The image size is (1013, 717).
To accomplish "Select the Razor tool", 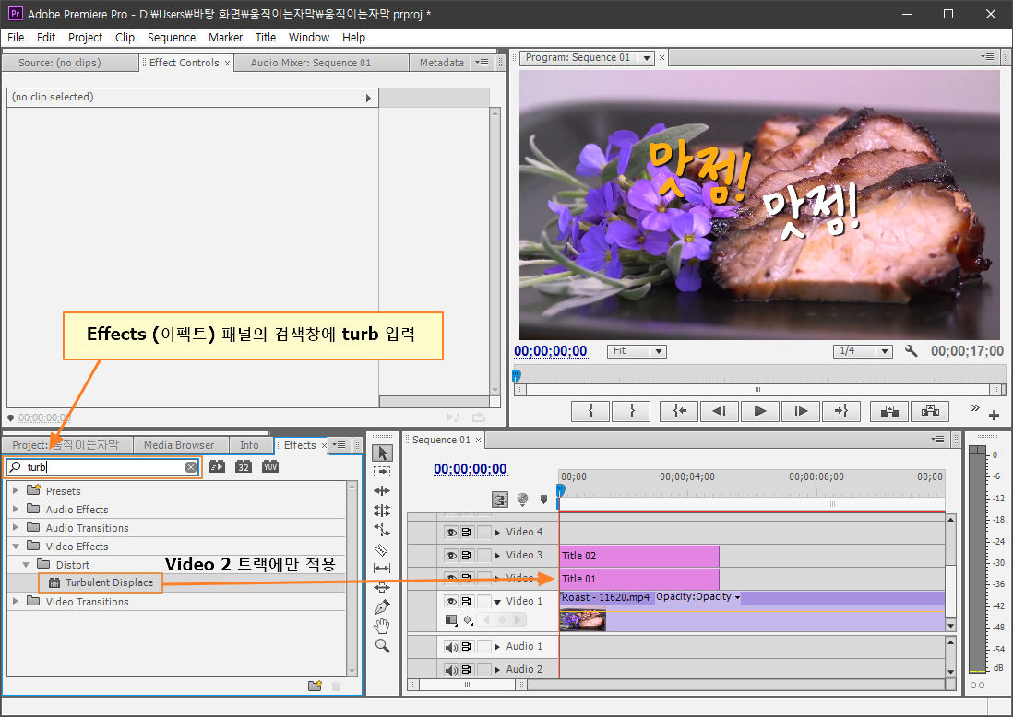I will coord(382,549).
